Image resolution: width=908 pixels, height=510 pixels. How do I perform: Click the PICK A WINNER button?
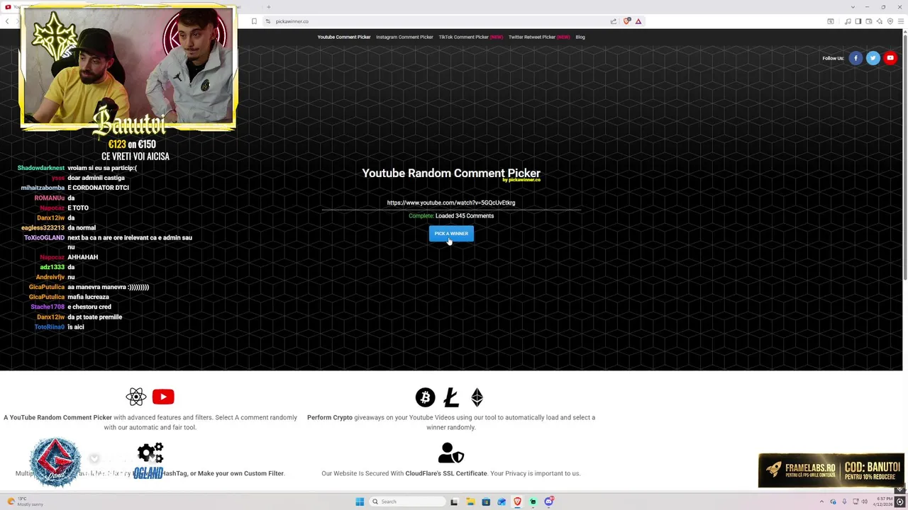click(451, 234)
